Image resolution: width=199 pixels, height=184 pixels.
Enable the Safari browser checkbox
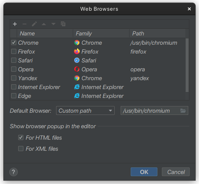14,60
